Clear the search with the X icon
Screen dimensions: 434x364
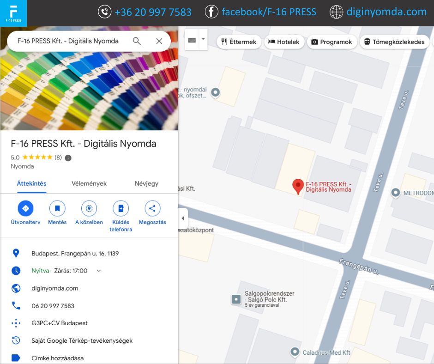(159, 41)
